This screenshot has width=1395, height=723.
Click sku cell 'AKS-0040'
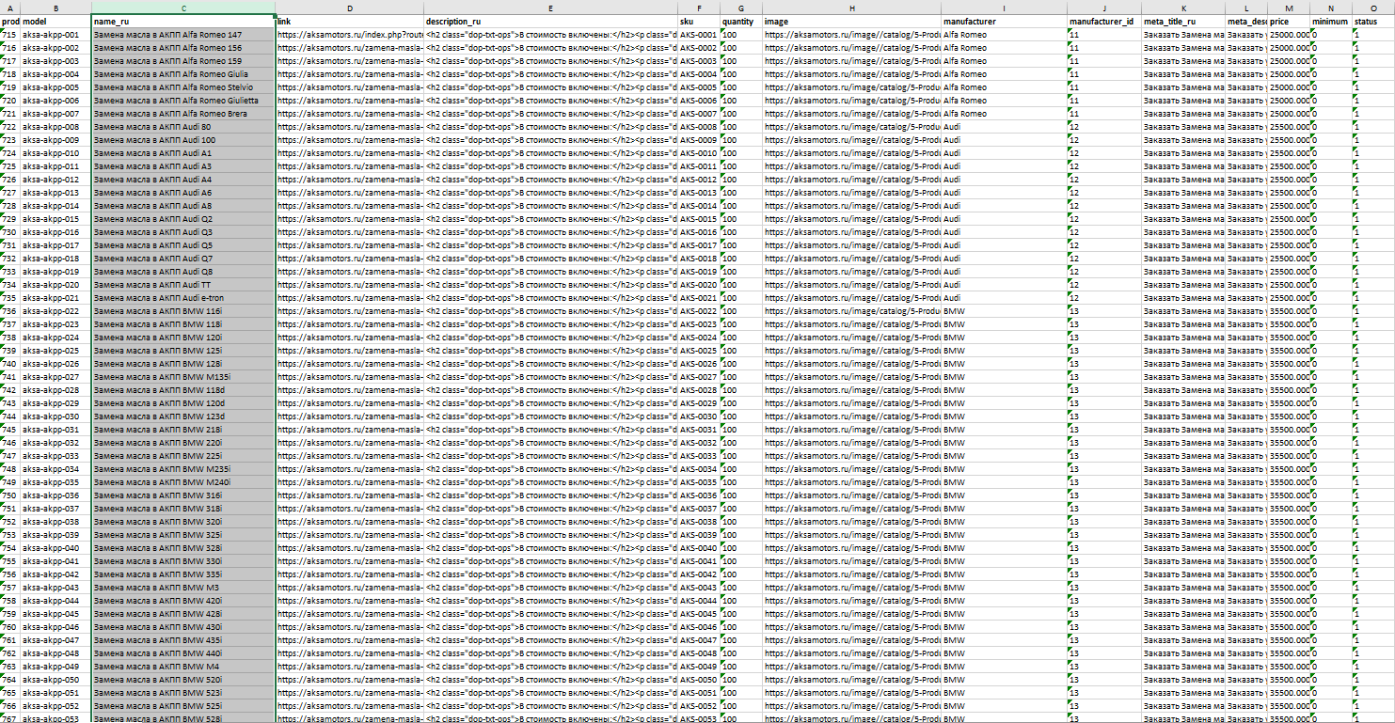point(699,547)
